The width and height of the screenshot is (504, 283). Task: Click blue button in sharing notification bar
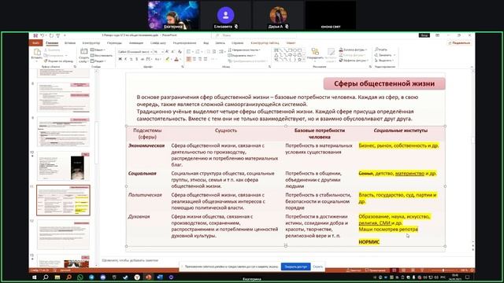click(x=296, y=266)
